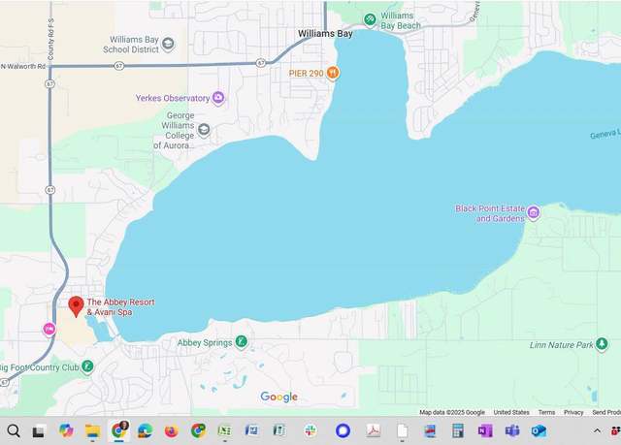Image resolution: width=621 pixels, height=445 pixels.
Task: Open the Calculator app in the taskbar
Action: tap(457, 430)
